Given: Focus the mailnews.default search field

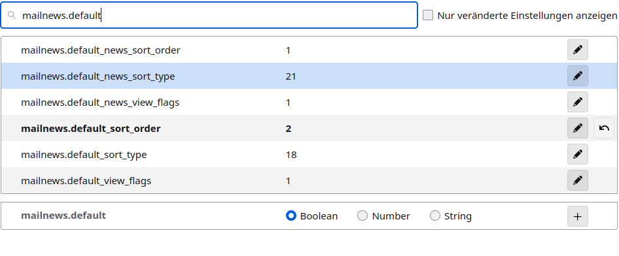Looking at the screenshot, I should tap(209, 16).
